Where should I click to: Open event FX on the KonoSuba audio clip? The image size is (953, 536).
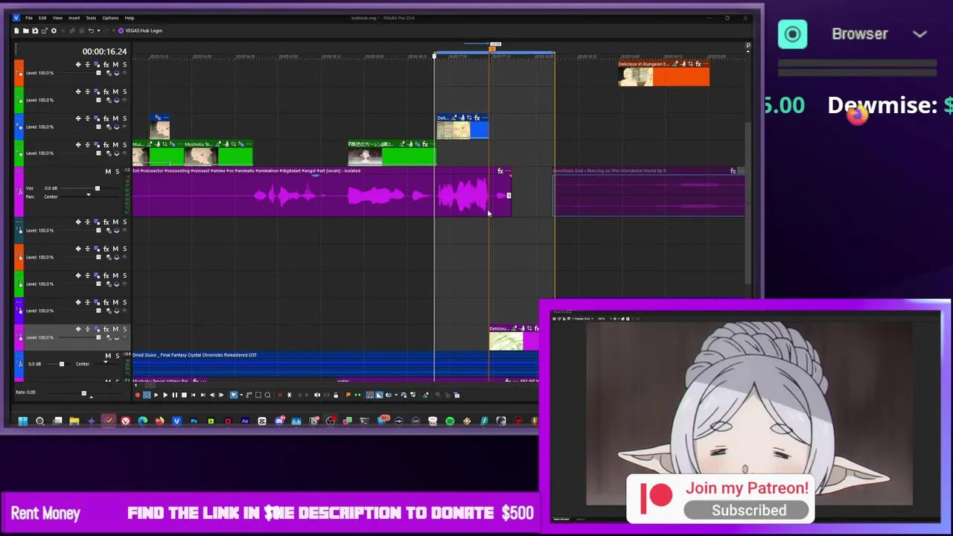coord(733,171)
